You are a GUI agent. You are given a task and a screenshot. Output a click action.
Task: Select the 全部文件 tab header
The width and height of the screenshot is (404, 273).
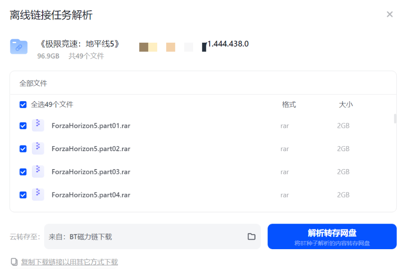click(33, 83)
